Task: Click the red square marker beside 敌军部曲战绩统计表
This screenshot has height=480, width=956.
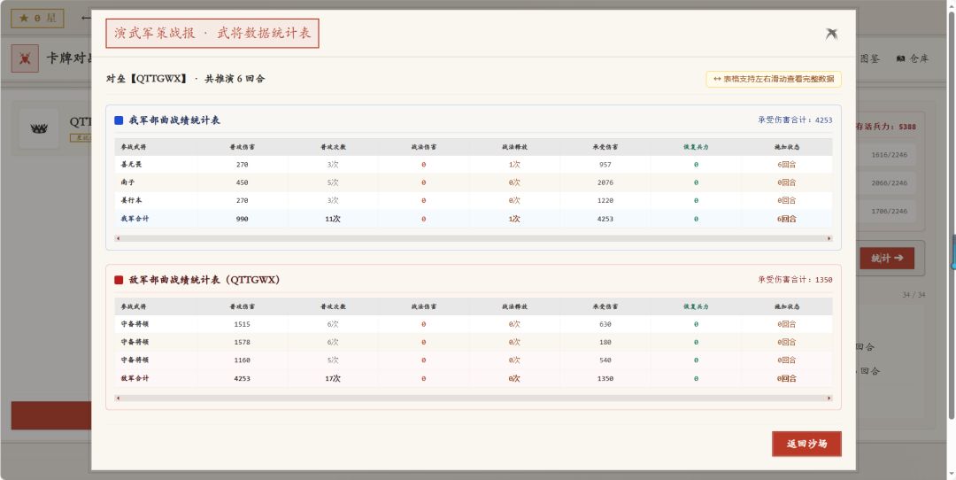Action: (x=119, y=280)
